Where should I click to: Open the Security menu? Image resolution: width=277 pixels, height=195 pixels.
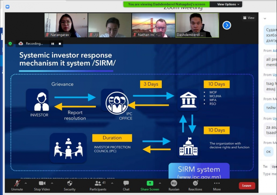[70, 186]
